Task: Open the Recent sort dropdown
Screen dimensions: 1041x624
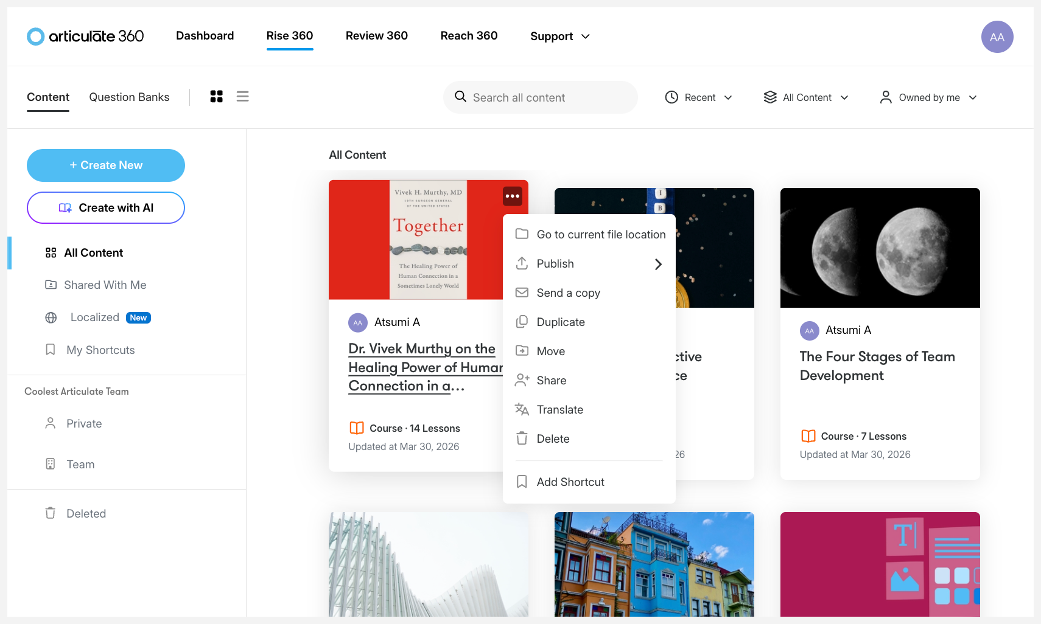Action: point(699,98)
